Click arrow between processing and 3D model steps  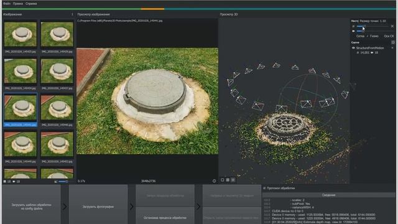(198, 207)
